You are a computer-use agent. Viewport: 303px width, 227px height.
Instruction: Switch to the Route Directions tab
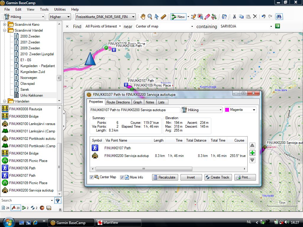[118, 102]
